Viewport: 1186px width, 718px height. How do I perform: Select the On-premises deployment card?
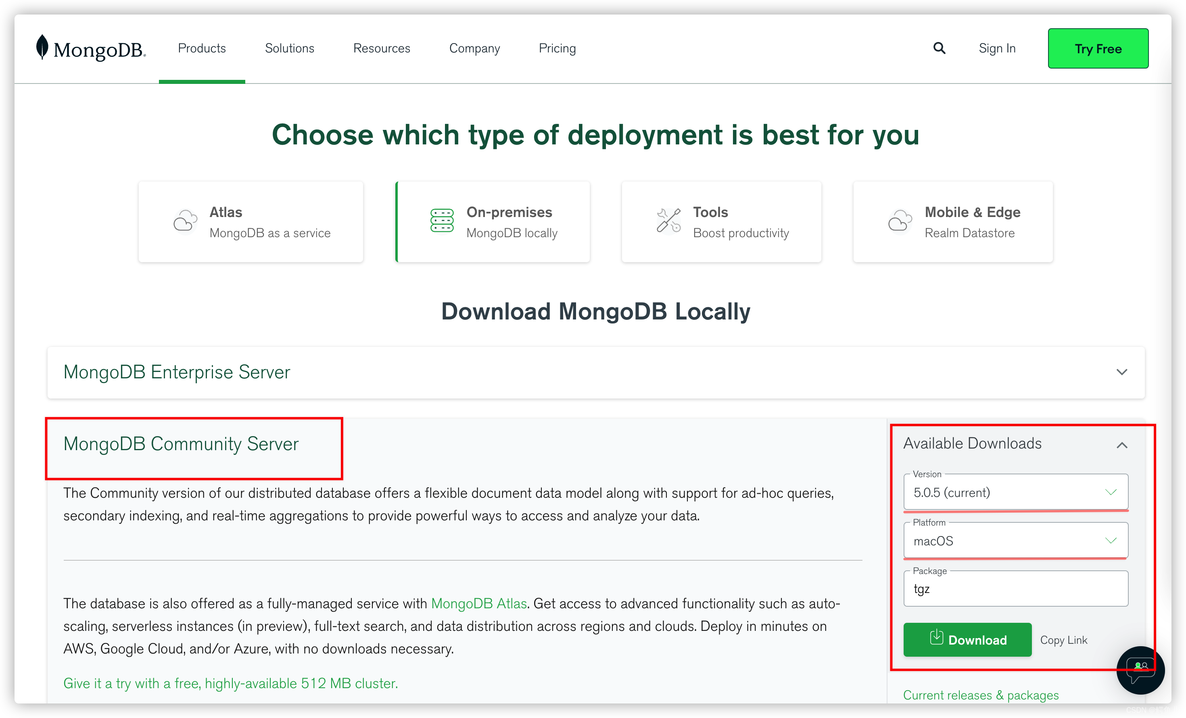[x=493, y=222]
